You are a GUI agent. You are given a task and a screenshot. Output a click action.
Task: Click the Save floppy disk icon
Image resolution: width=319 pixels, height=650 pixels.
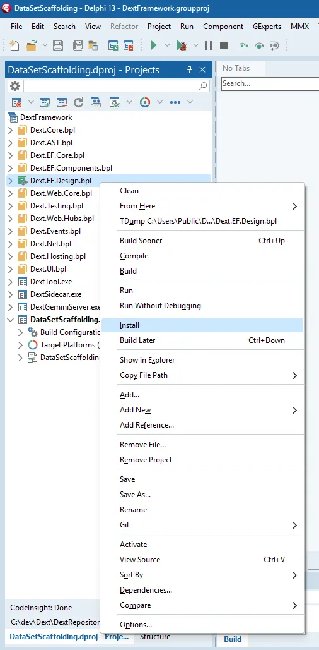pyautogui.click(x=59, y=45)
